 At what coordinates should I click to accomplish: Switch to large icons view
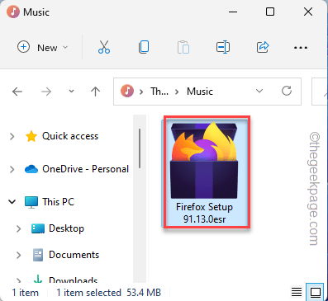(x=315, y=292)
